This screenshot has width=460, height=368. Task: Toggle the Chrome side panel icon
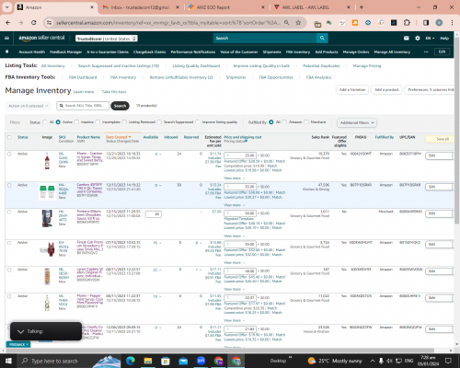[x=426, y=23]
